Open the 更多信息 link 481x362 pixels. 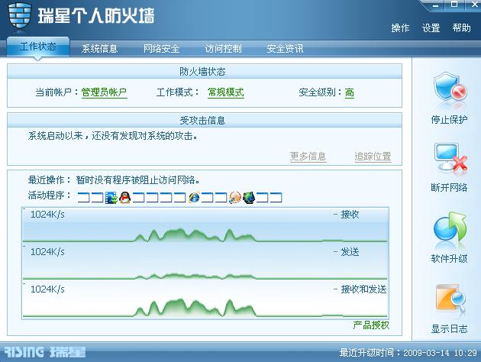pos(308,157)
